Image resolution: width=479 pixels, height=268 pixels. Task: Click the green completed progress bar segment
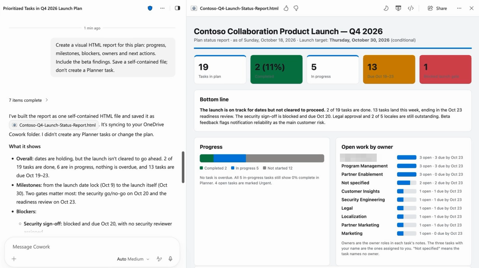tap(207, 158)
